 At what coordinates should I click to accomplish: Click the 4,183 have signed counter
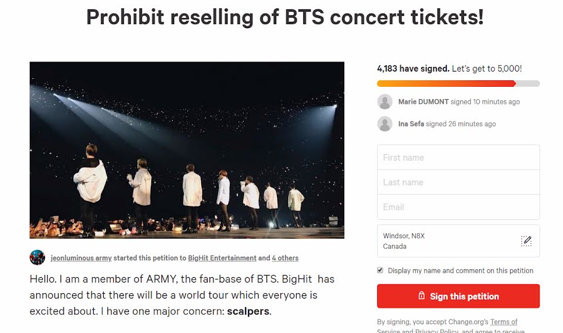(413, 69)
